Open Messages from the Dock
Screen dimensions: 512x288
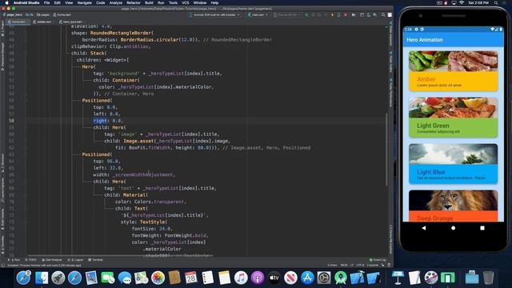pyautogui.click(x=125, y=278)
